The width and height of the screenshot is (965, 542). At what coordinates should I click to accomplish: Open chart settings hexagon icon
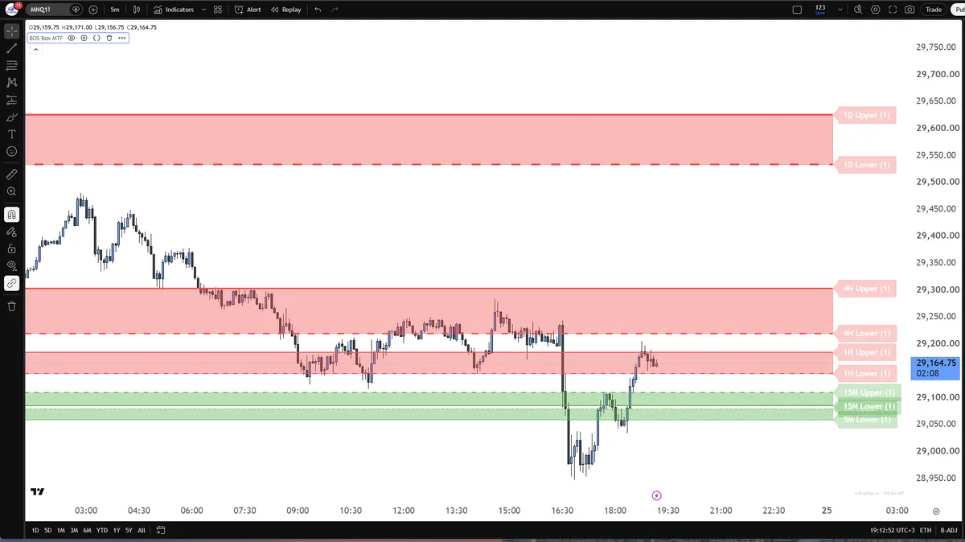pyautogui.click(x=876, y=10)
